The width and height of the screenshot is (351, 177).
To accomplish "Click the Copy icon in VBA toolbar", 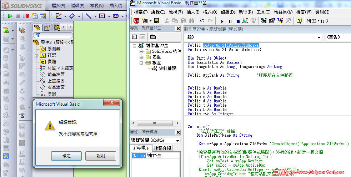I will point(175,21).
